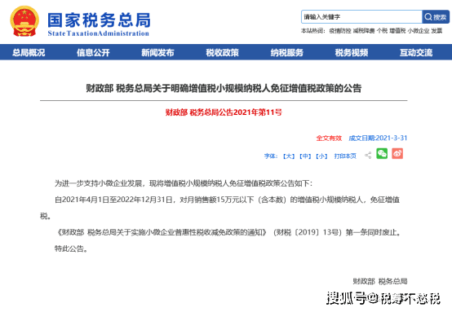
Task: Open the 互动交流 menu
Action: (416, 52)
